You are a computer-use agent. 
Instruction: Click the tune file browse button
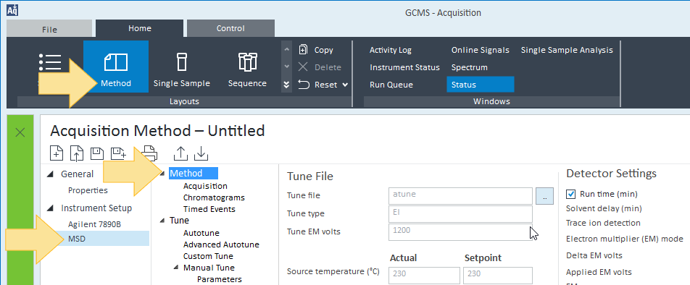point(544,196)
